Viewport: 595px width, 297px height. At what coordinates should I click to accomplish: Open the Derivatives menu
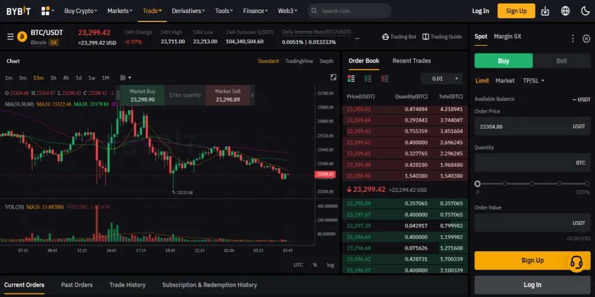188,11
